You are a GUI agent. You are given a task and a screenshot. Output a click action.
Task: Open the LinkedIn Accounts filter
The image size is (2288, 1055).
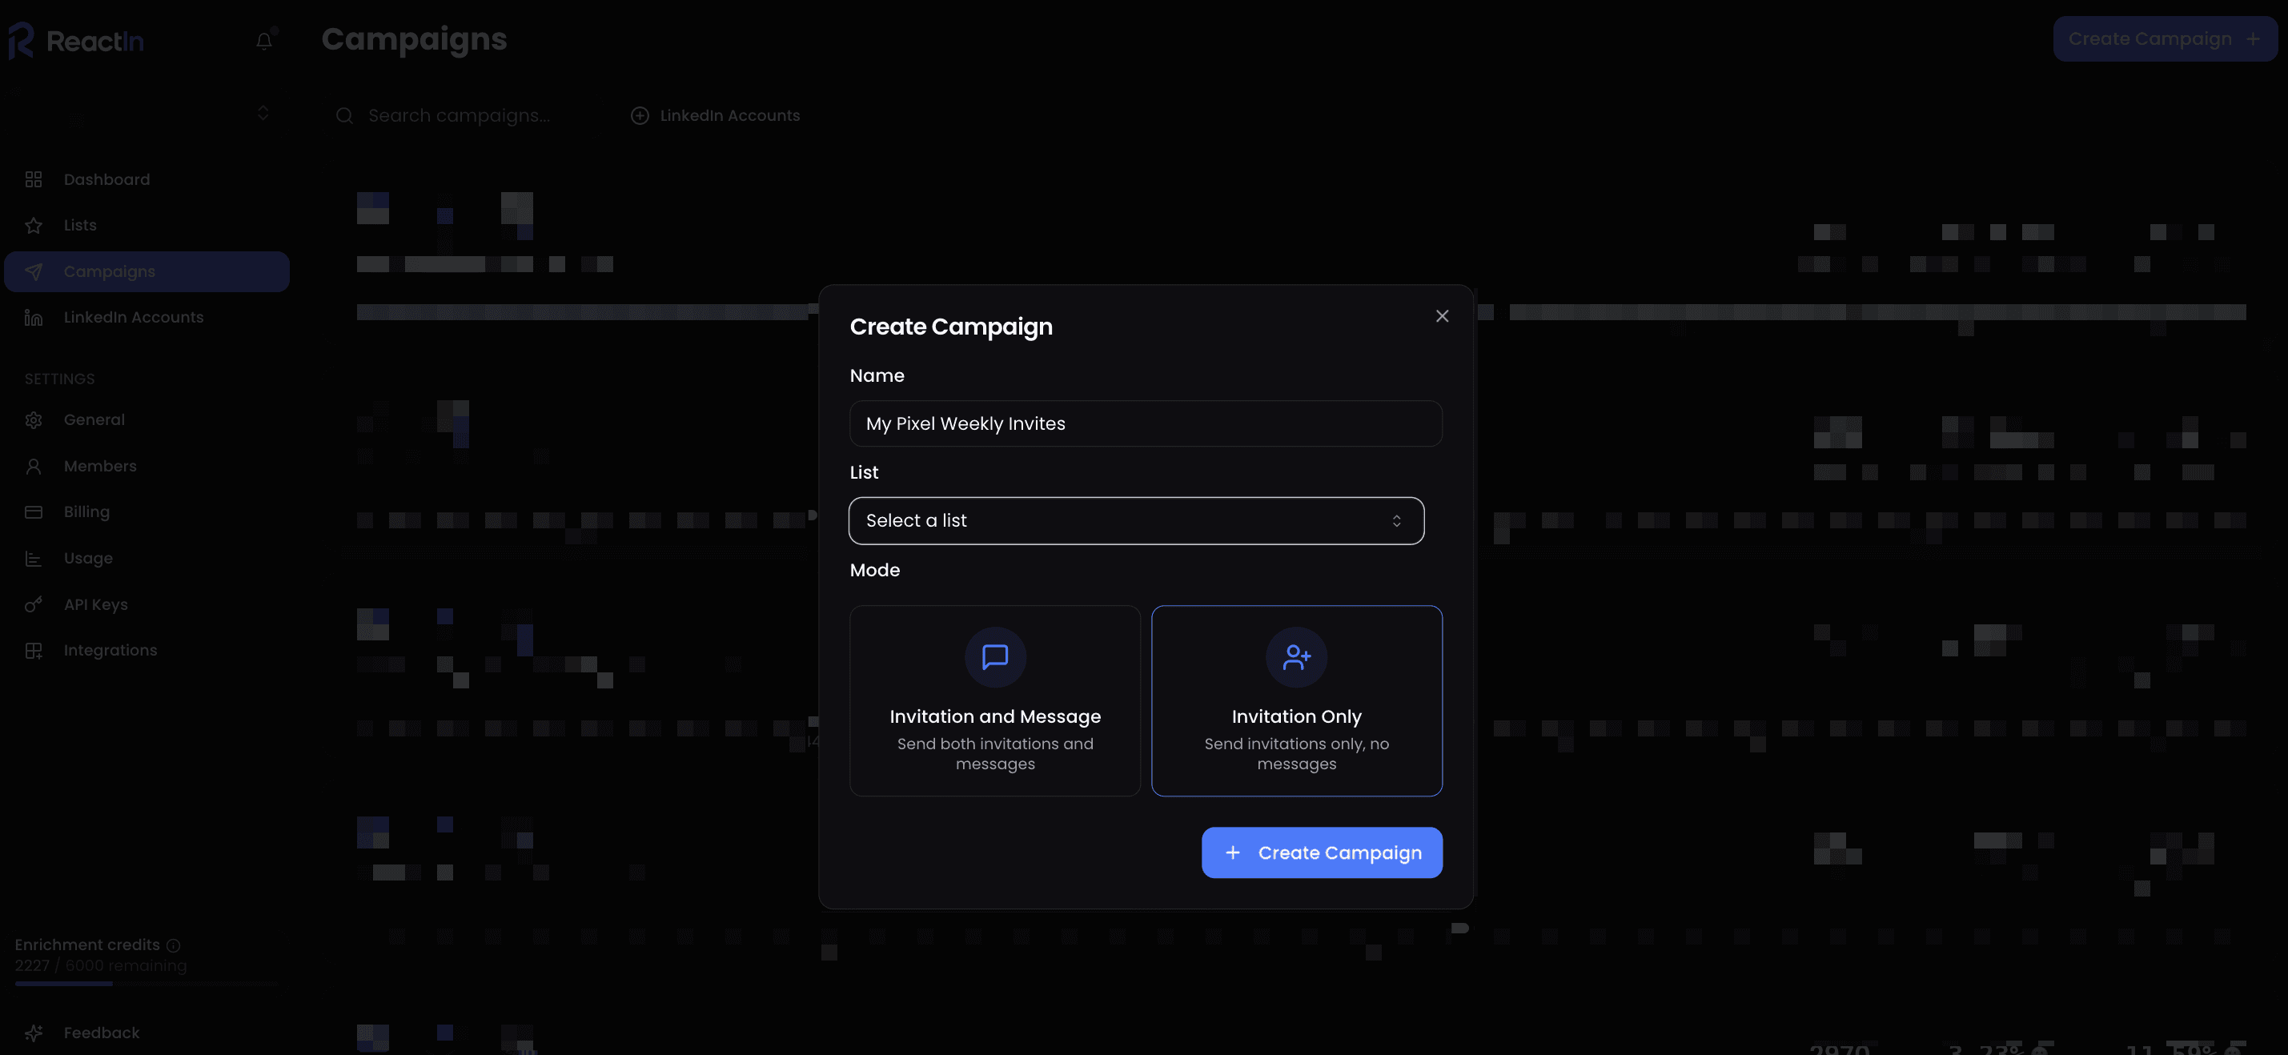[715, 115]
